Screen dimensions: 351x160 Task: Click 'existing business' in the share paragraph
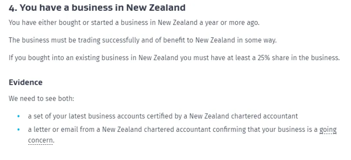102,58
